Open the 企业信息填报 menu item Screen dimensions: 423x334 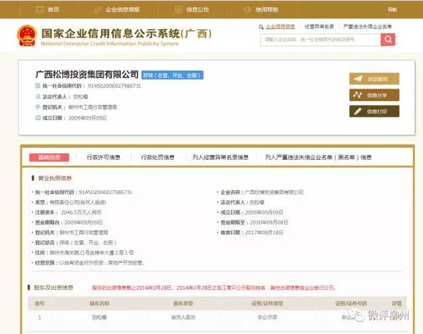pos(122,9)
